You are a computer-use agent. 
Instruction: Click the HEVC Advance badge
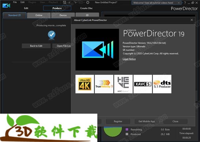123,84
